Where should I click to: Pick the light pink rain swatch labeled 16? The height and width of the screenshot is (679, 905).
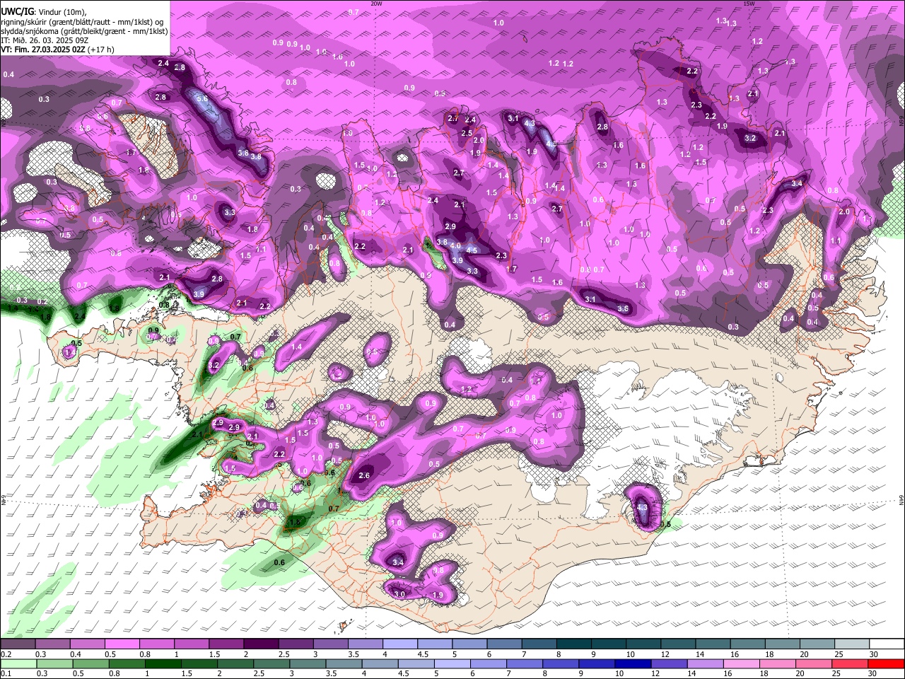coord(742,664)
